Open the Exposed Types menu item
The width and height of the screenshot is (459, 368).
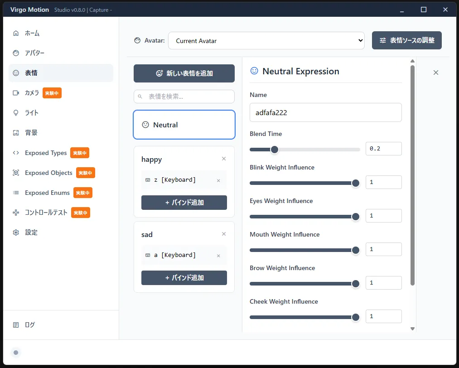[x=46, y=153]
